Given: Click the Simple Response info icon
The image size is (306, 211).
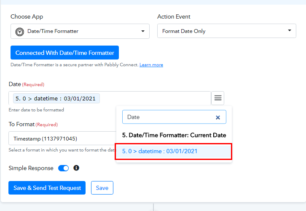Looking at the screenshot, I should [x=76, y=168].
